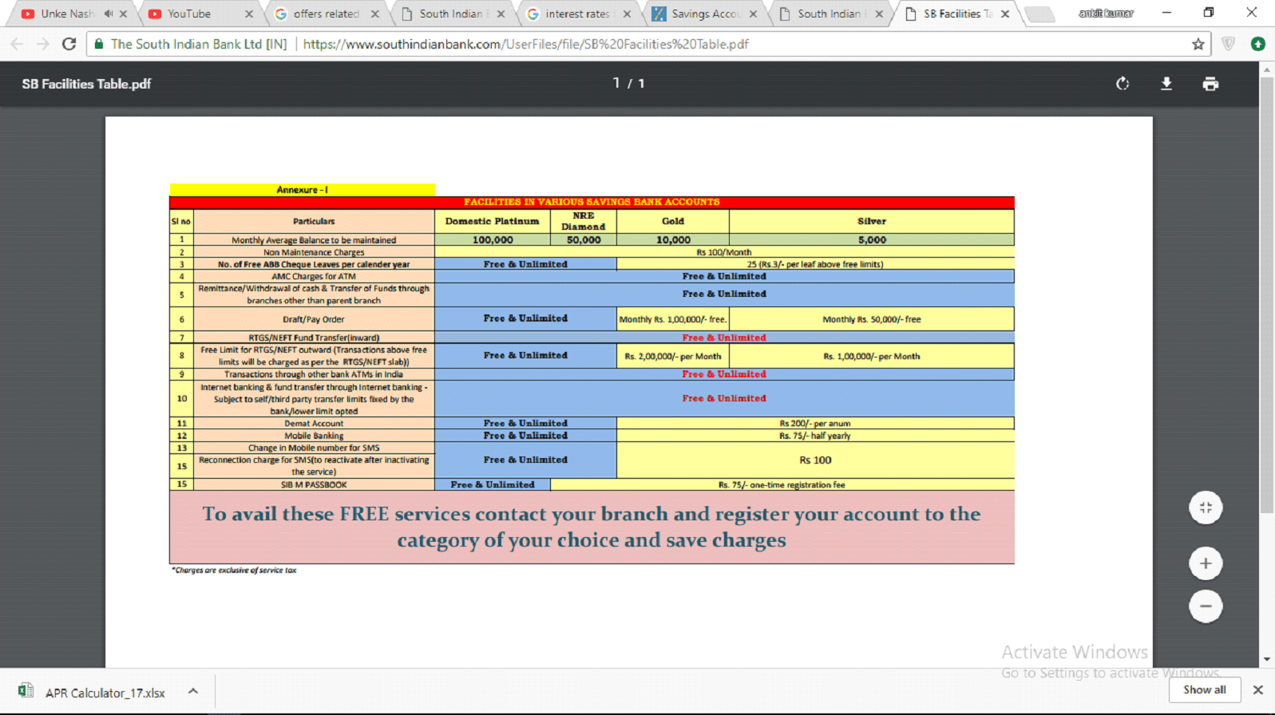Click the 'Domestic Platinum' column header
This screenshot has width=1275, height=715.
(x=492, y=221)
